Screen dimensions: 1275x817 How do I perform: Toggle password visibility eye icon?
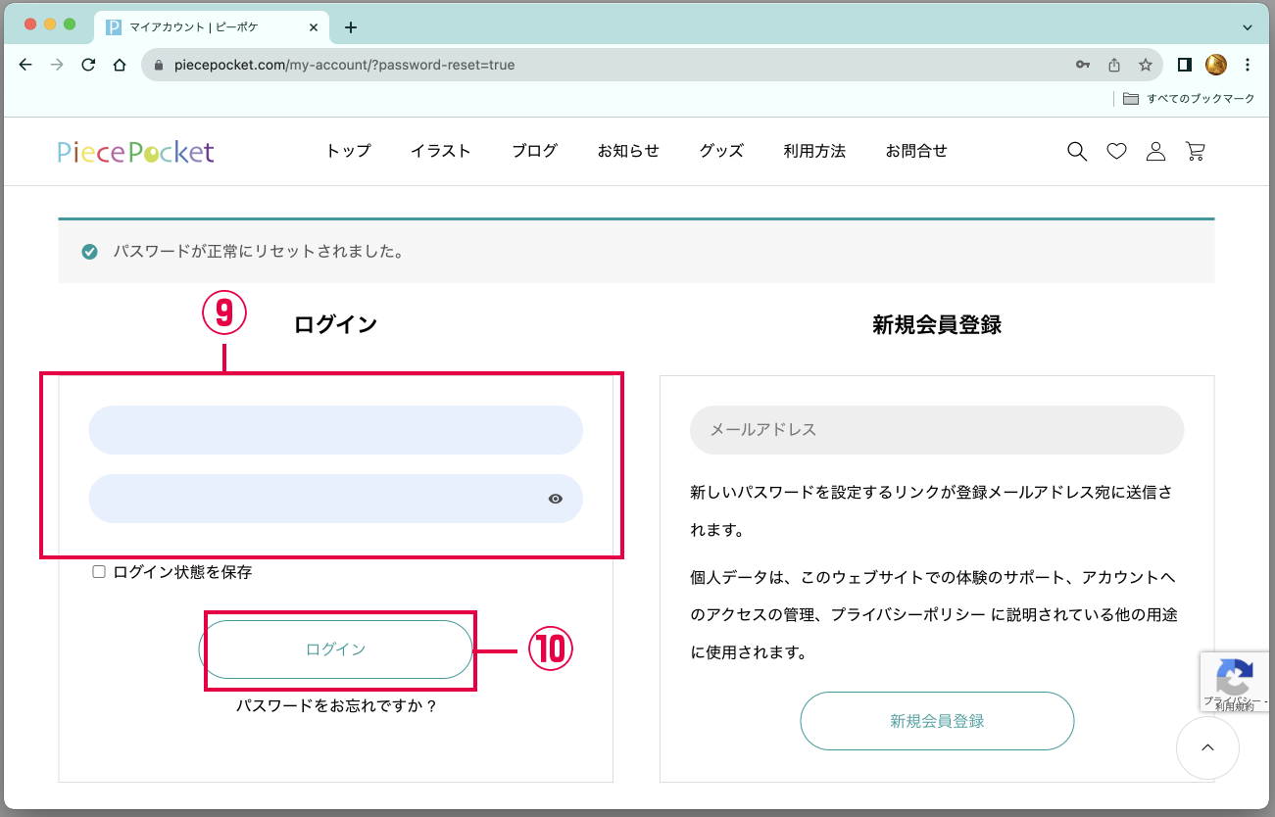(x=556, y=499)
